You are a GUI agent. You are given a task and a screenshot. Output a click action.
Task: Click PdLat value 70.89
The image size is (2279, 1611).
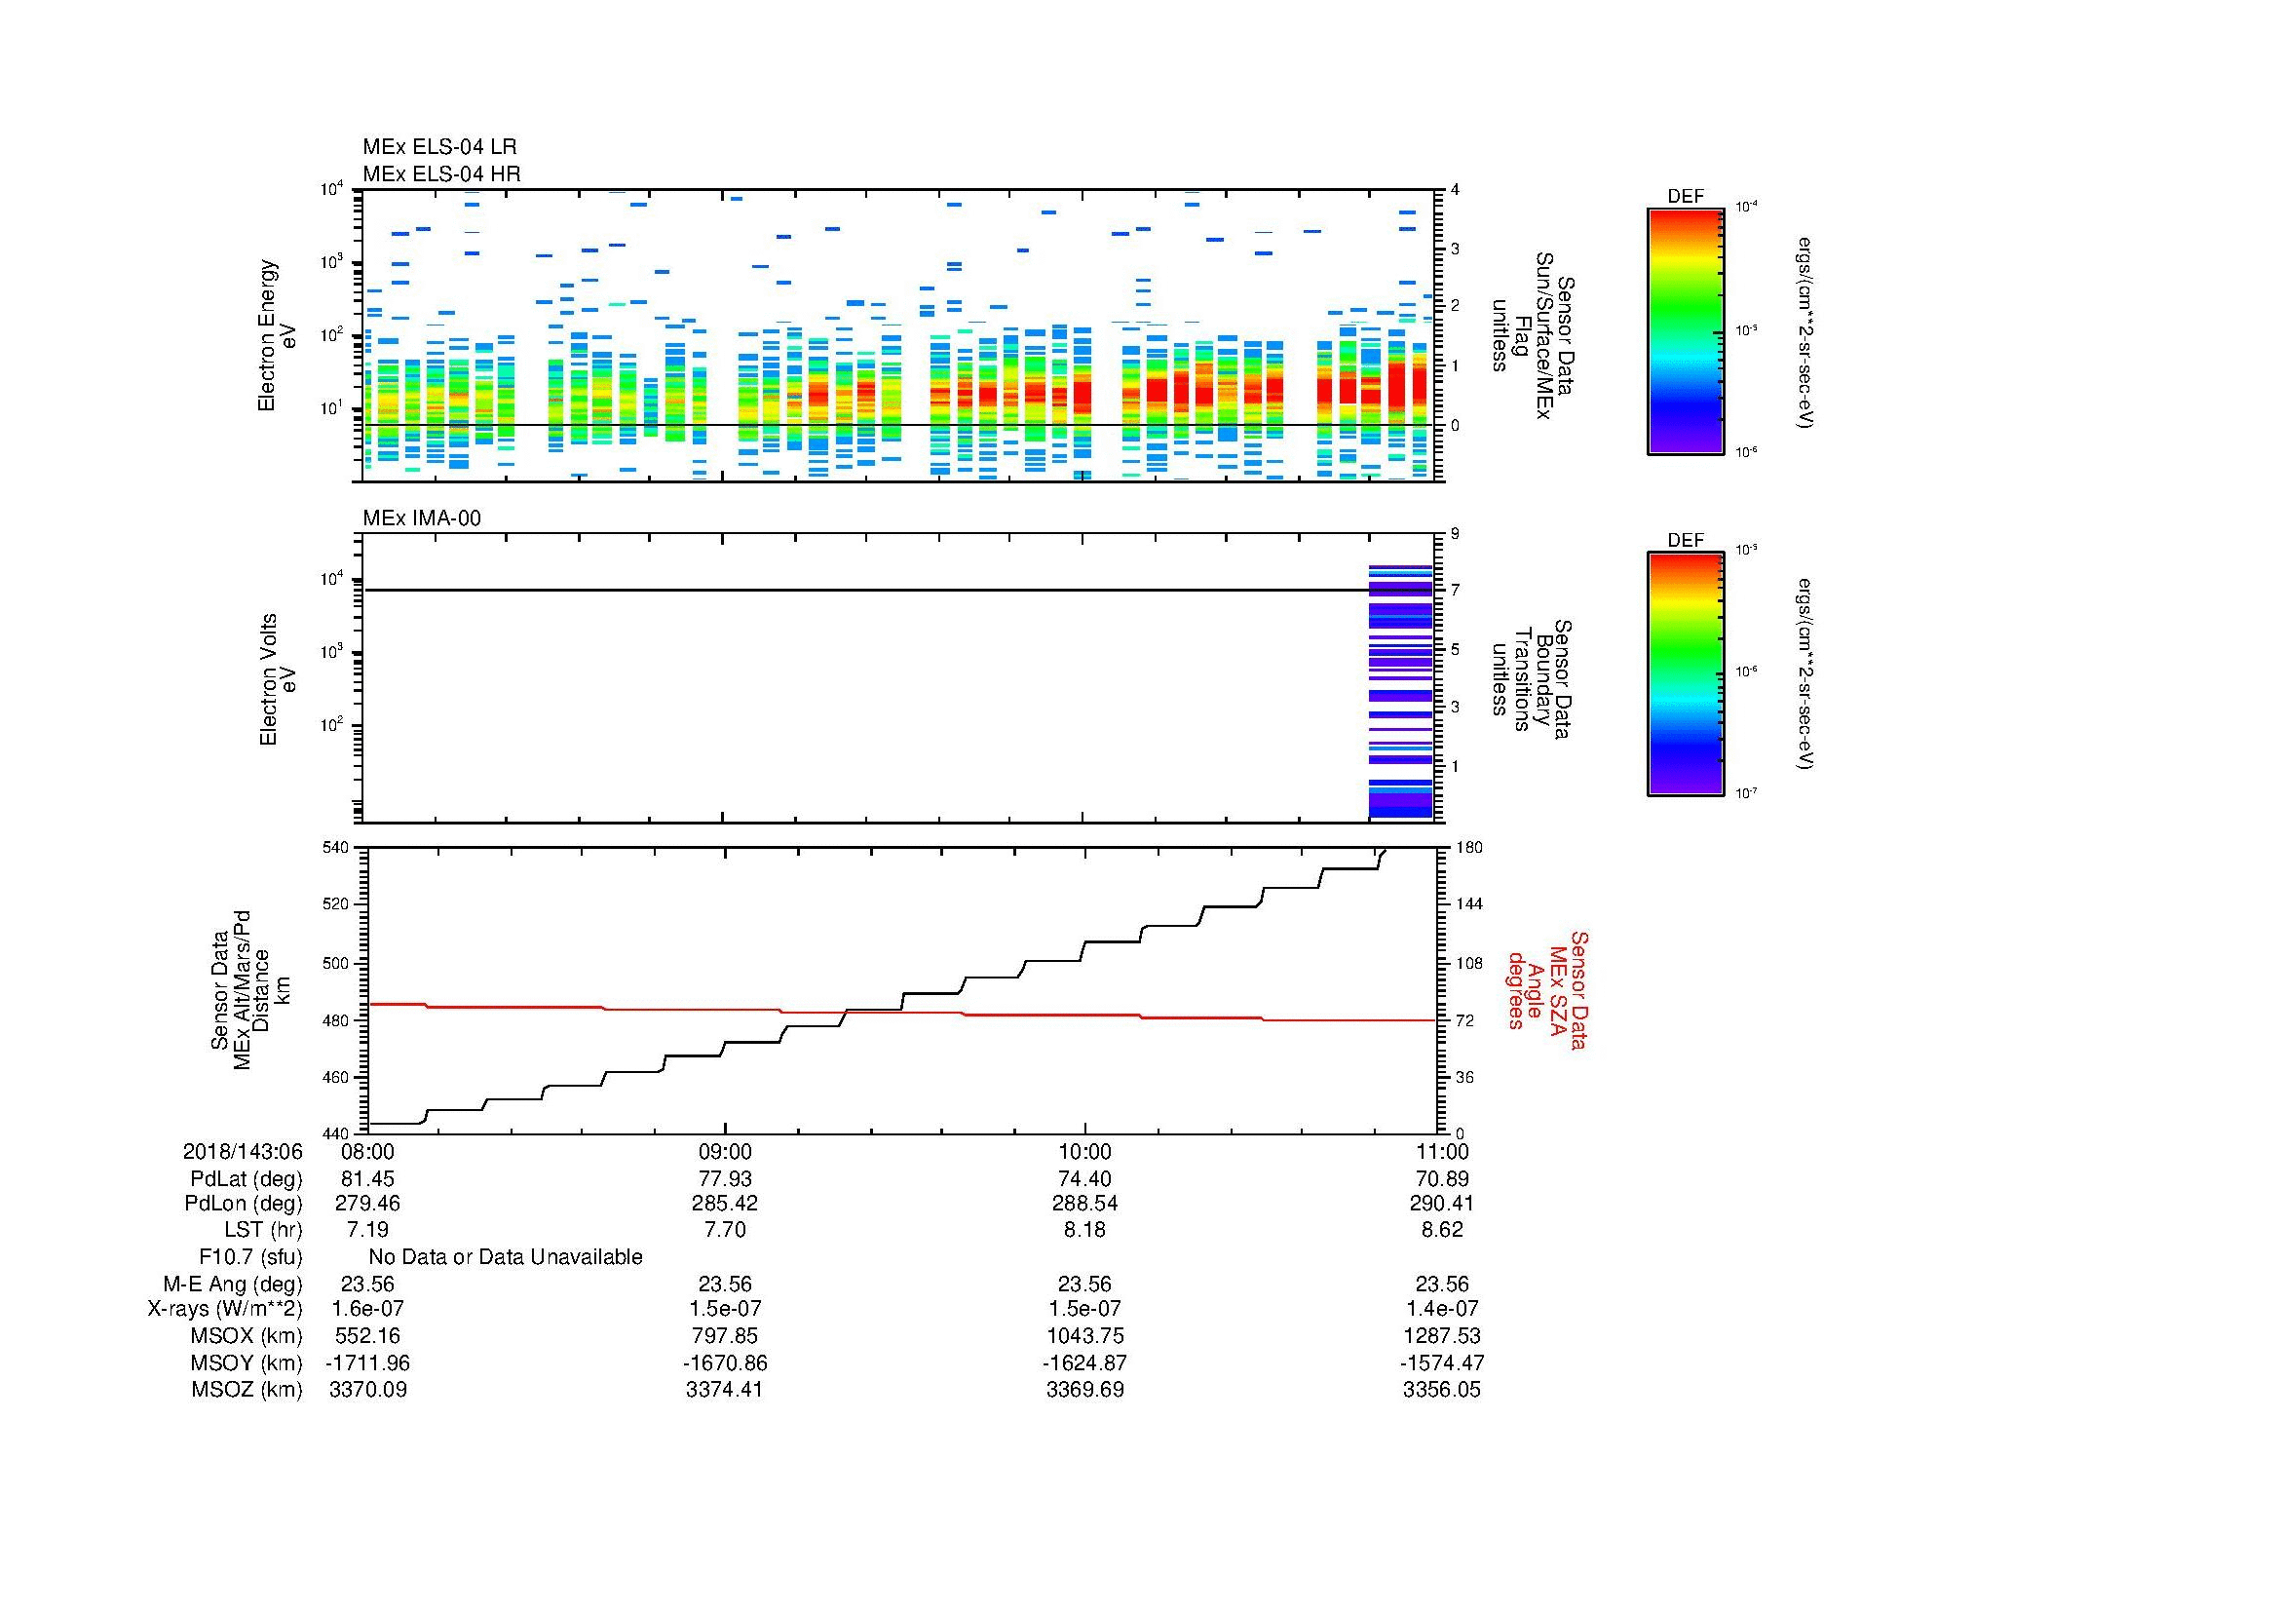tap(1442, 1179)
